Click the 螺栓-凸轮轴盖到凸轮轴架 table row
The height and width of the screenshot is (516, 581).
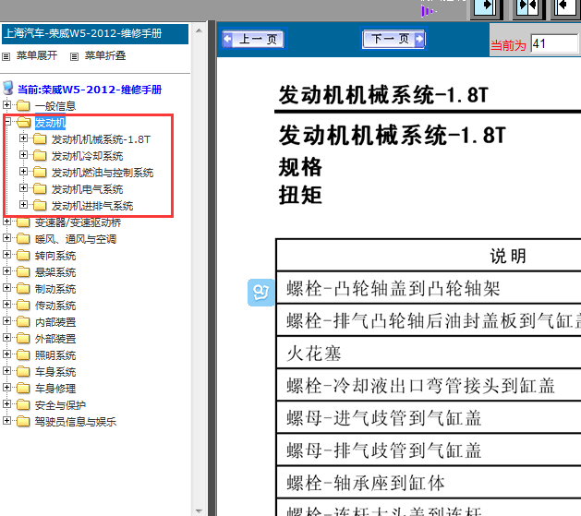429,288
